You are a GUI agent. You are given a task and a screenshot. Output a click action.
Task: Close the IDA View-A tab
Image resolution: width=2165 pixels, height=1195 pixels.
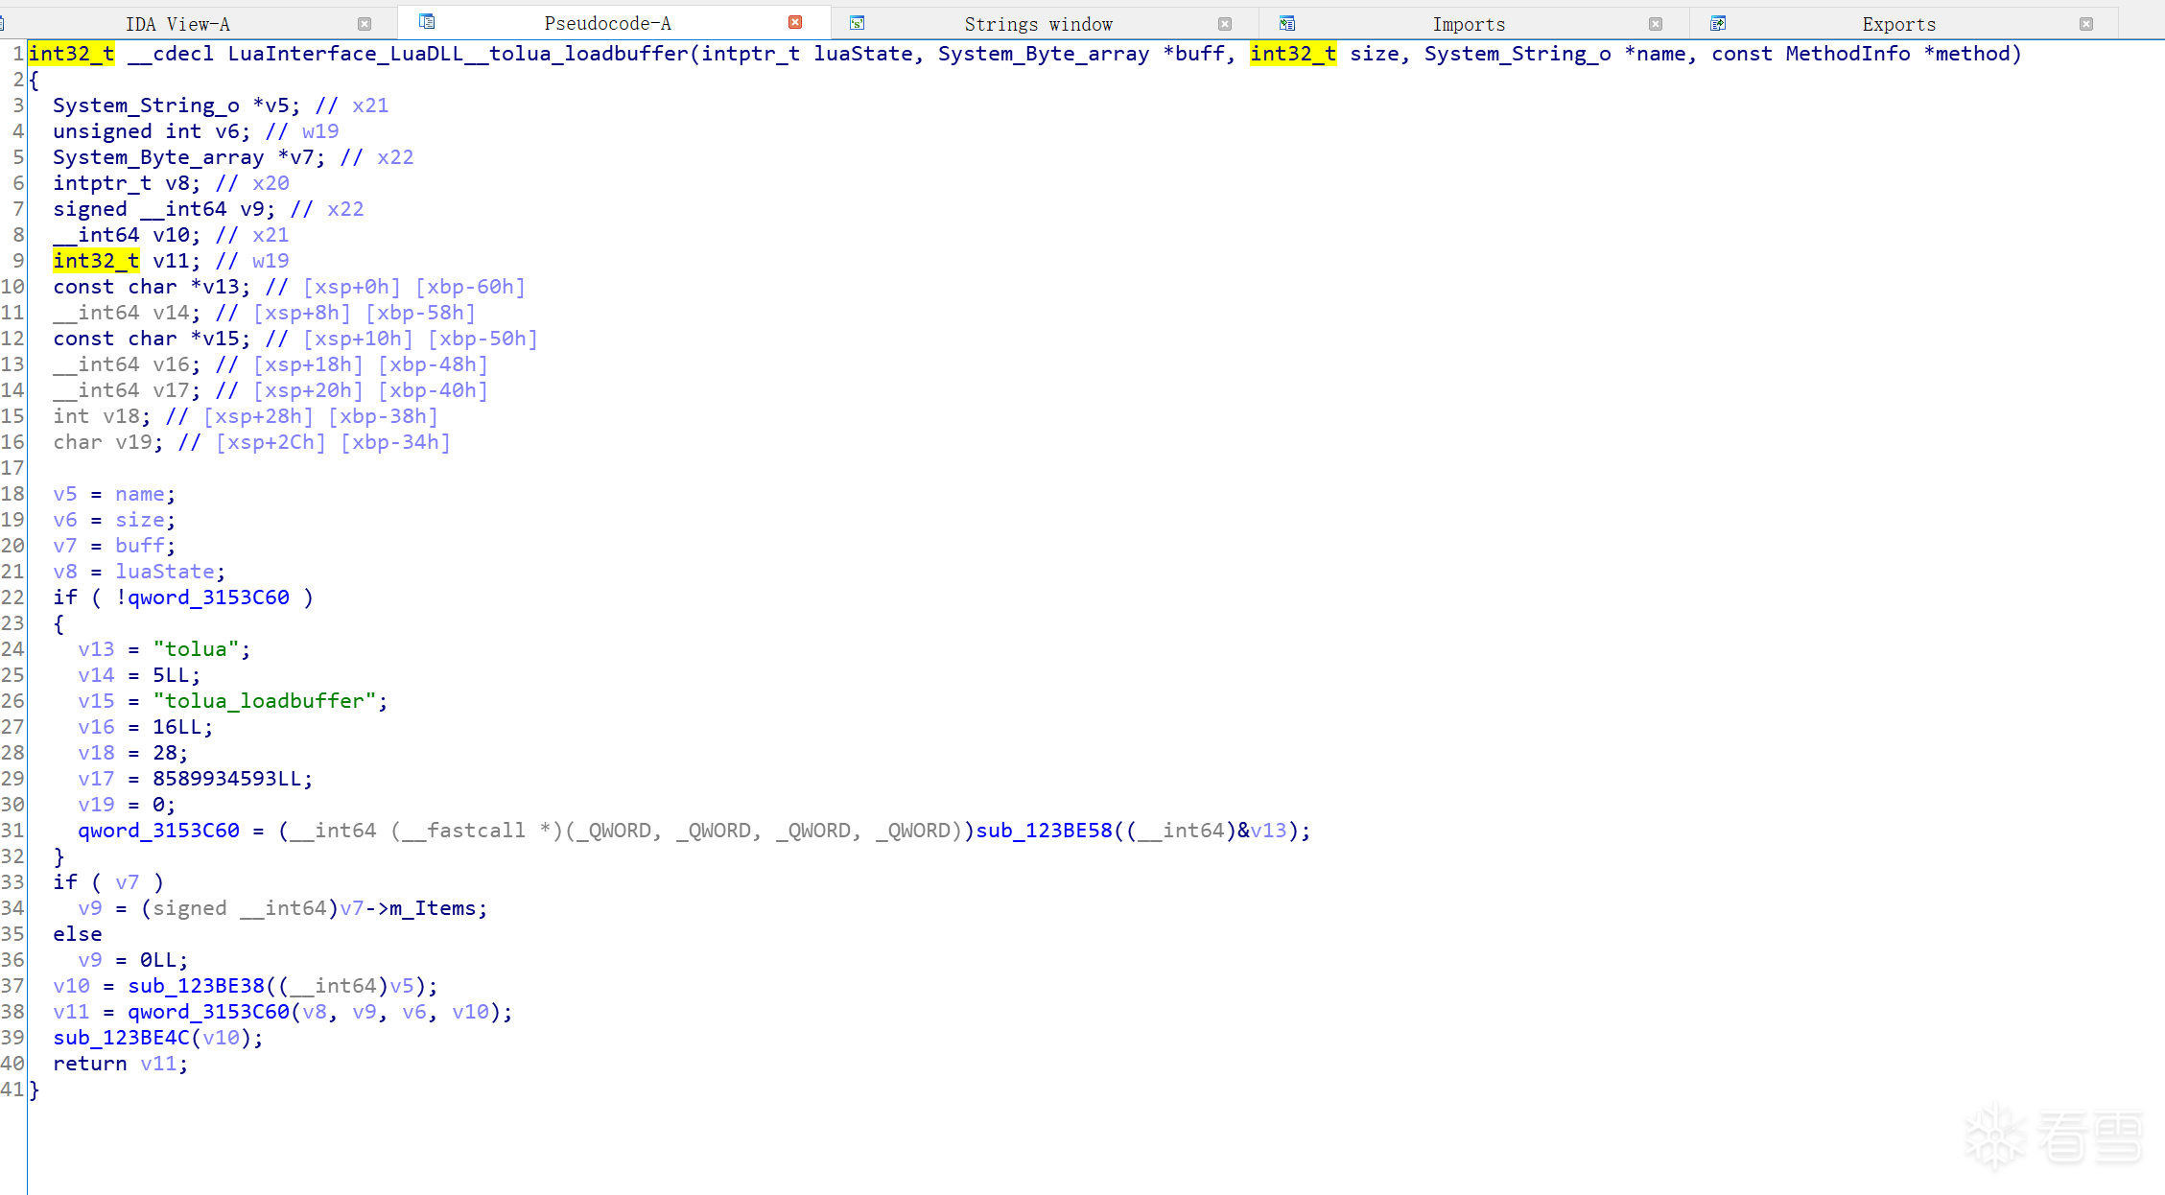pyautogui.click(x=365, y=24)
